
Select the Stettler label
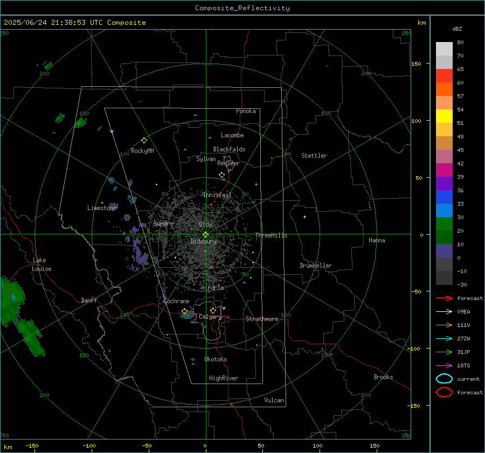tap(314, 156)
